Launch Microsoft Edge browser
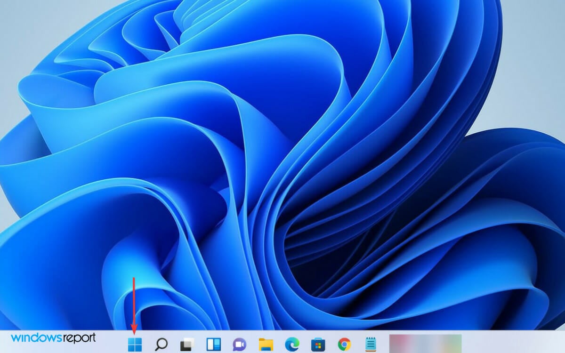Viewport: 565px width, 353px height. click(x=292, y=344)
